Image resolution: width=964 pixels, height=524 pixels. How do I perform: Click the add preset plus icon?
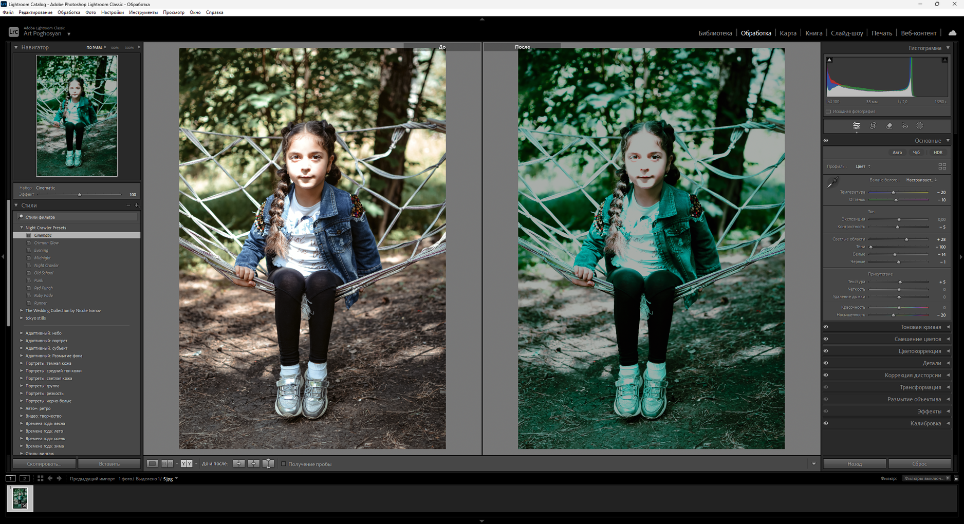coord(137,205)
